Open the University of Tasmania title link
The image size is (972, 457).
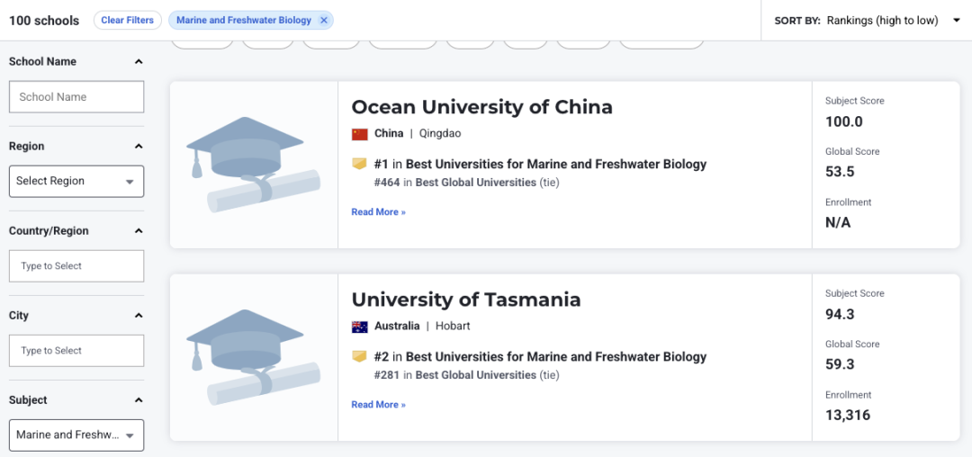465,300
